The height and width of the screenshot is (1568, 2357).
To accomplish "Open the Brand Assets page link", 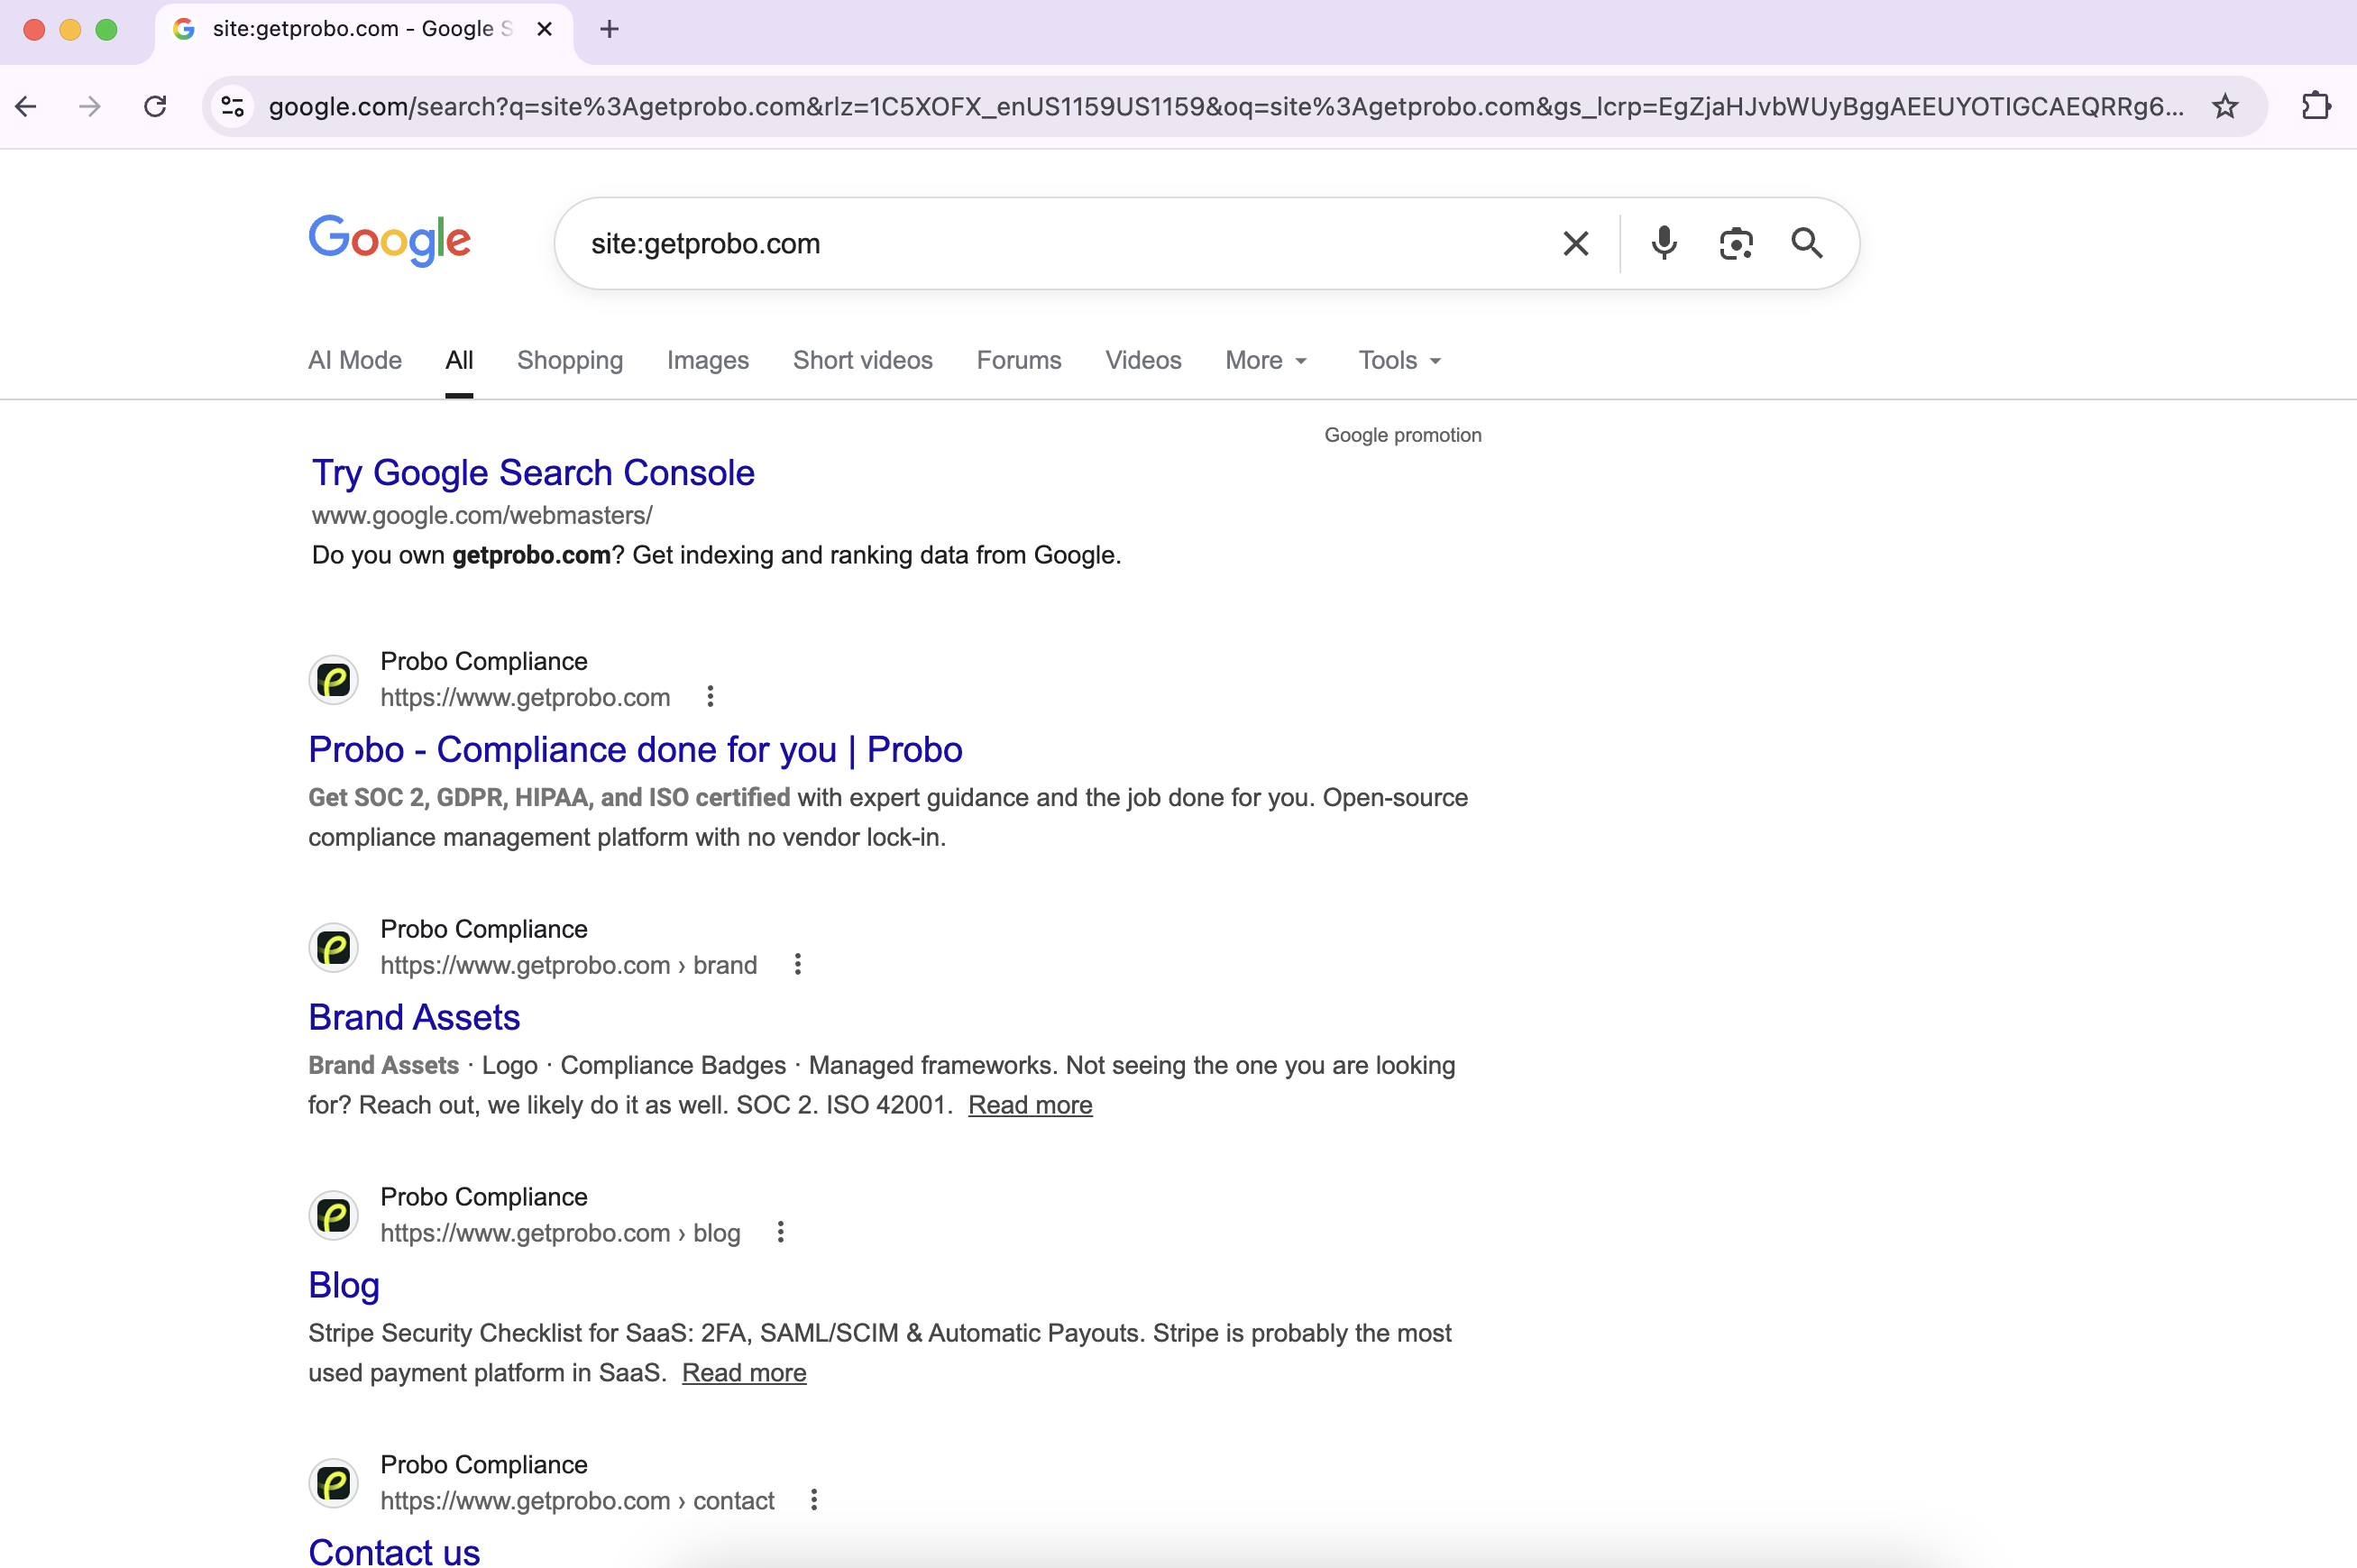I will click(413, 1016).
